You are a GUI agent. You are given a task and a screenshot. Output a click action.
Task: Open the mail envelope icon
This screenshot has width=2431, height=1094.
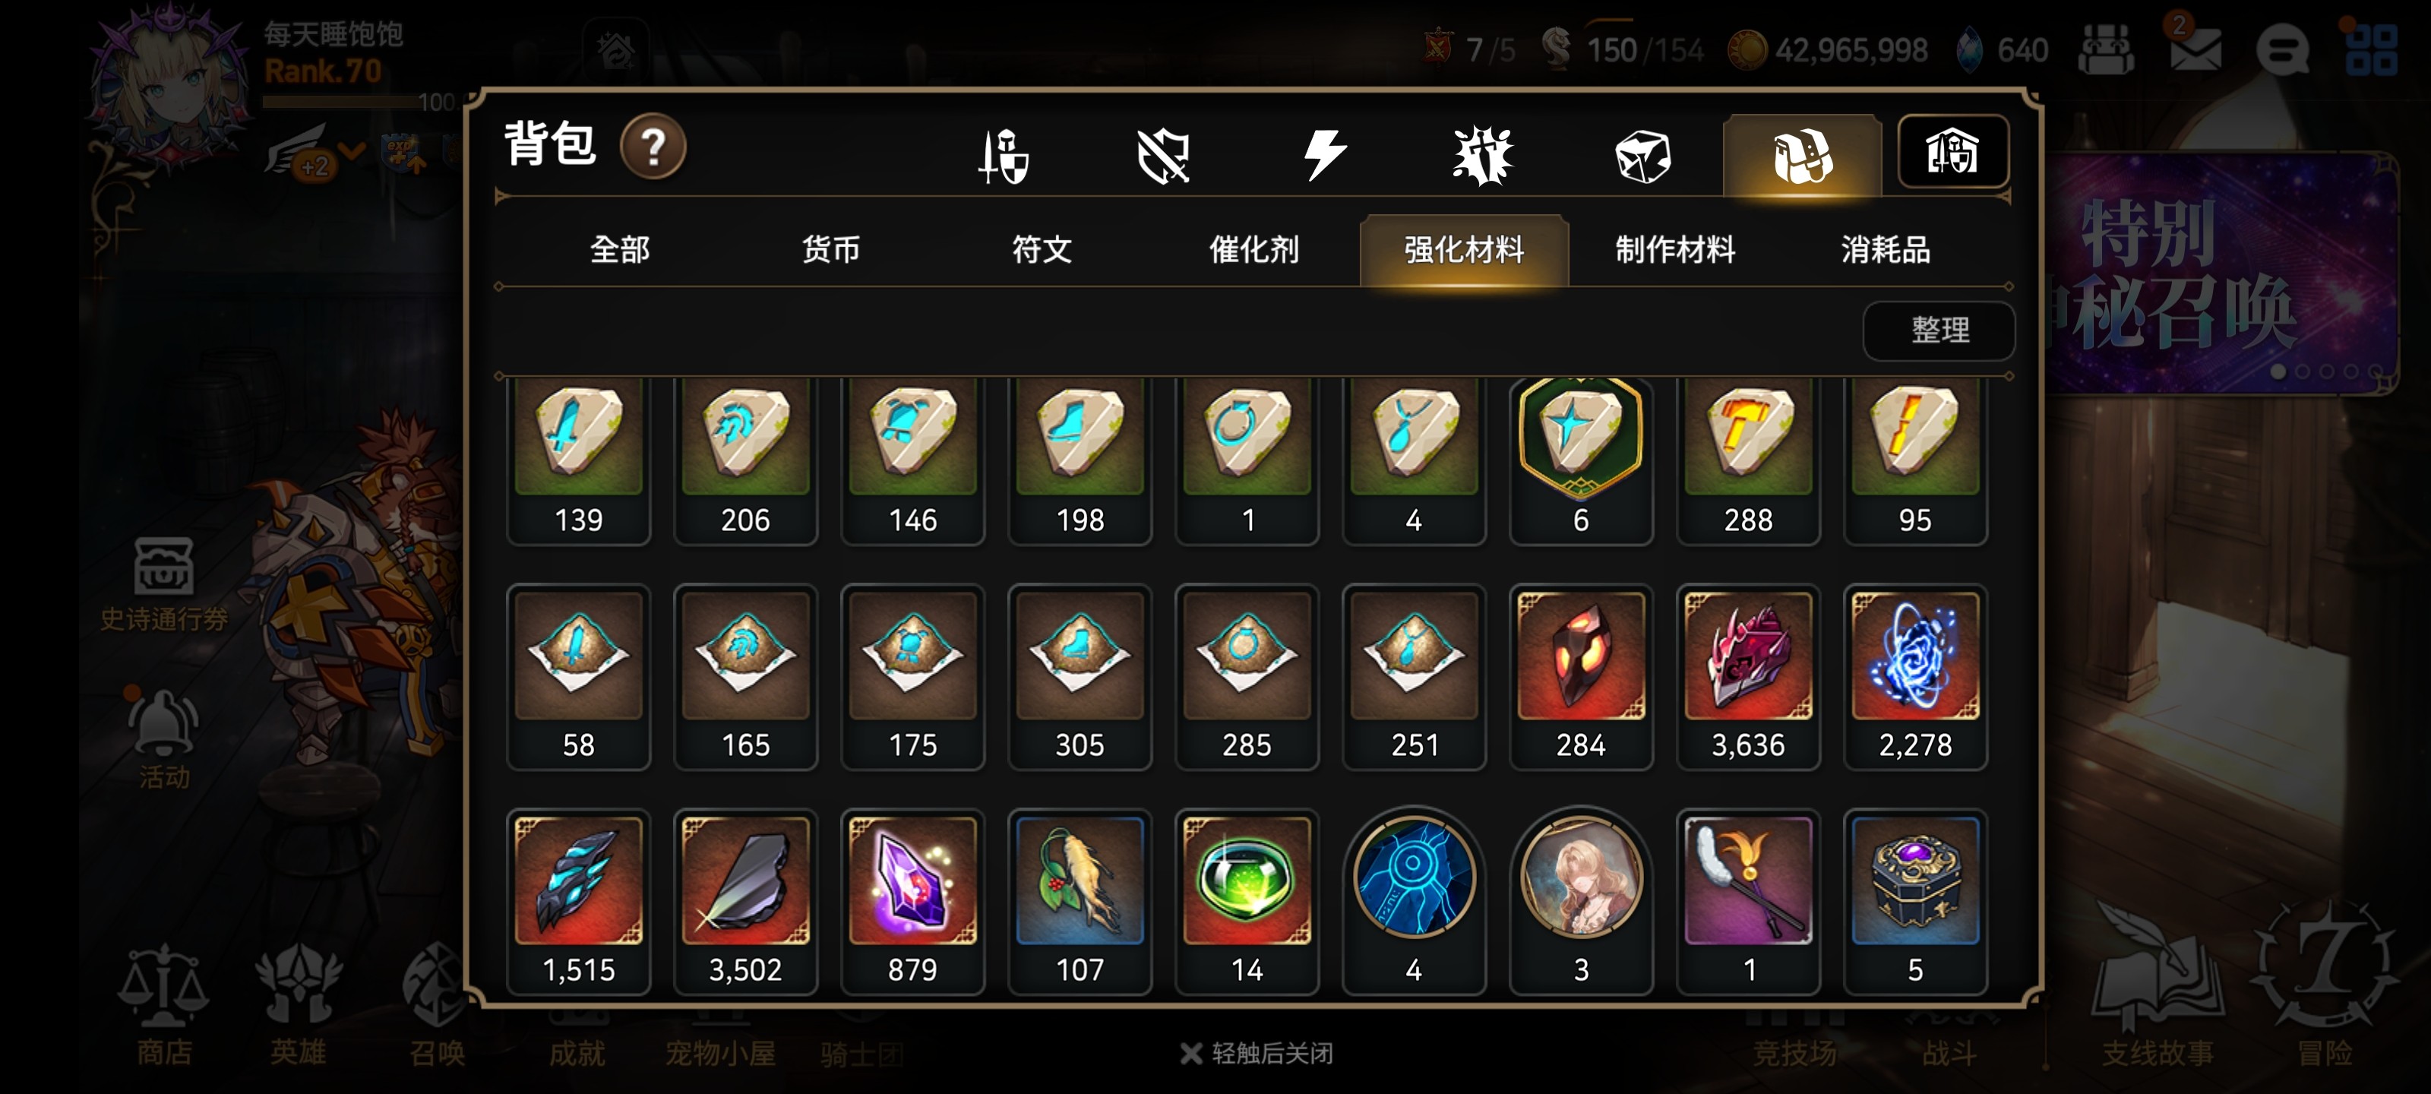(2195, 49)
